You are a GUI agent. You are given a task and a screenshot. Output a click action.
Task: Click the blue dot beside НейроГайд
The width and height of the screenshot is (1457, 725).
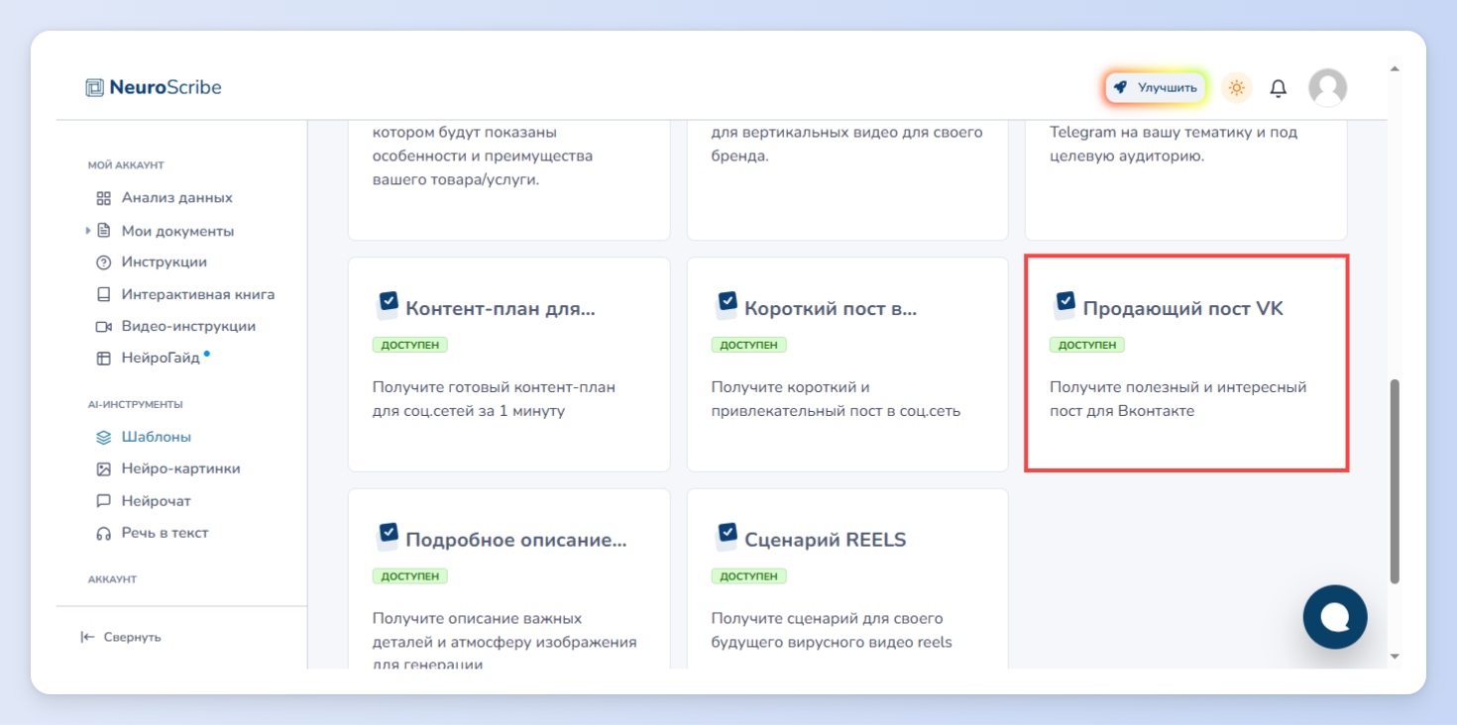point(206,353)
